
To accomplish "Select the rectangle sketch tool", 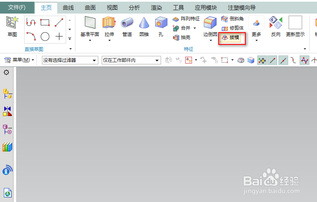I will pyautogui.click(x=45, y=22).
